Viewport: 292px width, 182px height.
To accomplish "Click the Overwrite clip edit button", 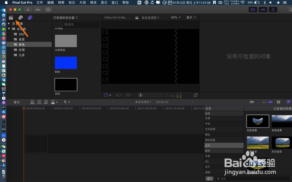I will (x=53, y=102).
